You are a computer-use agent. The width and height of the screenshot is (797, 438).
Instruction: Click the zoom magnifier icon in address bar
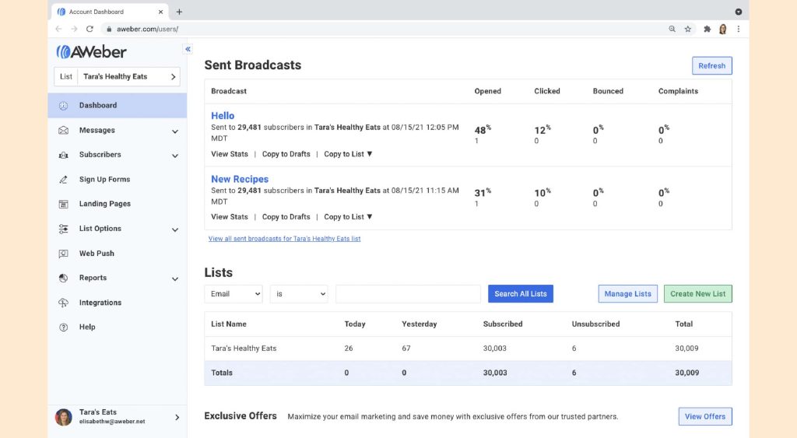tap(672, 29)
